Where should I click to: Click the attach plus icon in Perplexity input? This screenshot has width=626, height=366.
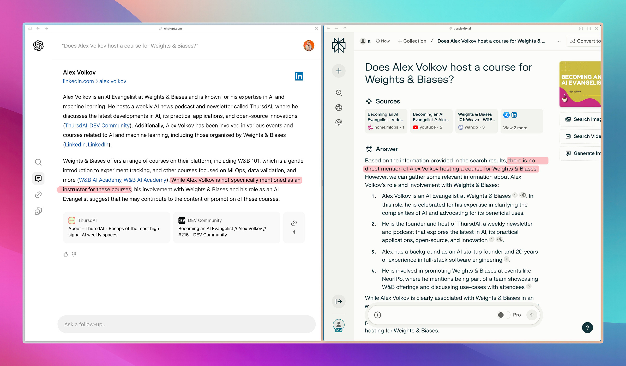(x=377, y=315)
